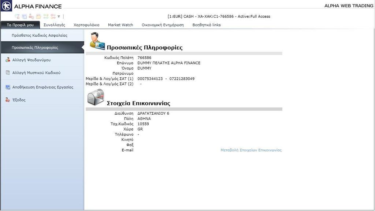This screenshot has width=375, height=211.
Task: Click the mailbox icon beside Στοιχεία Επικοινωνίας
Action: [96, 97]
